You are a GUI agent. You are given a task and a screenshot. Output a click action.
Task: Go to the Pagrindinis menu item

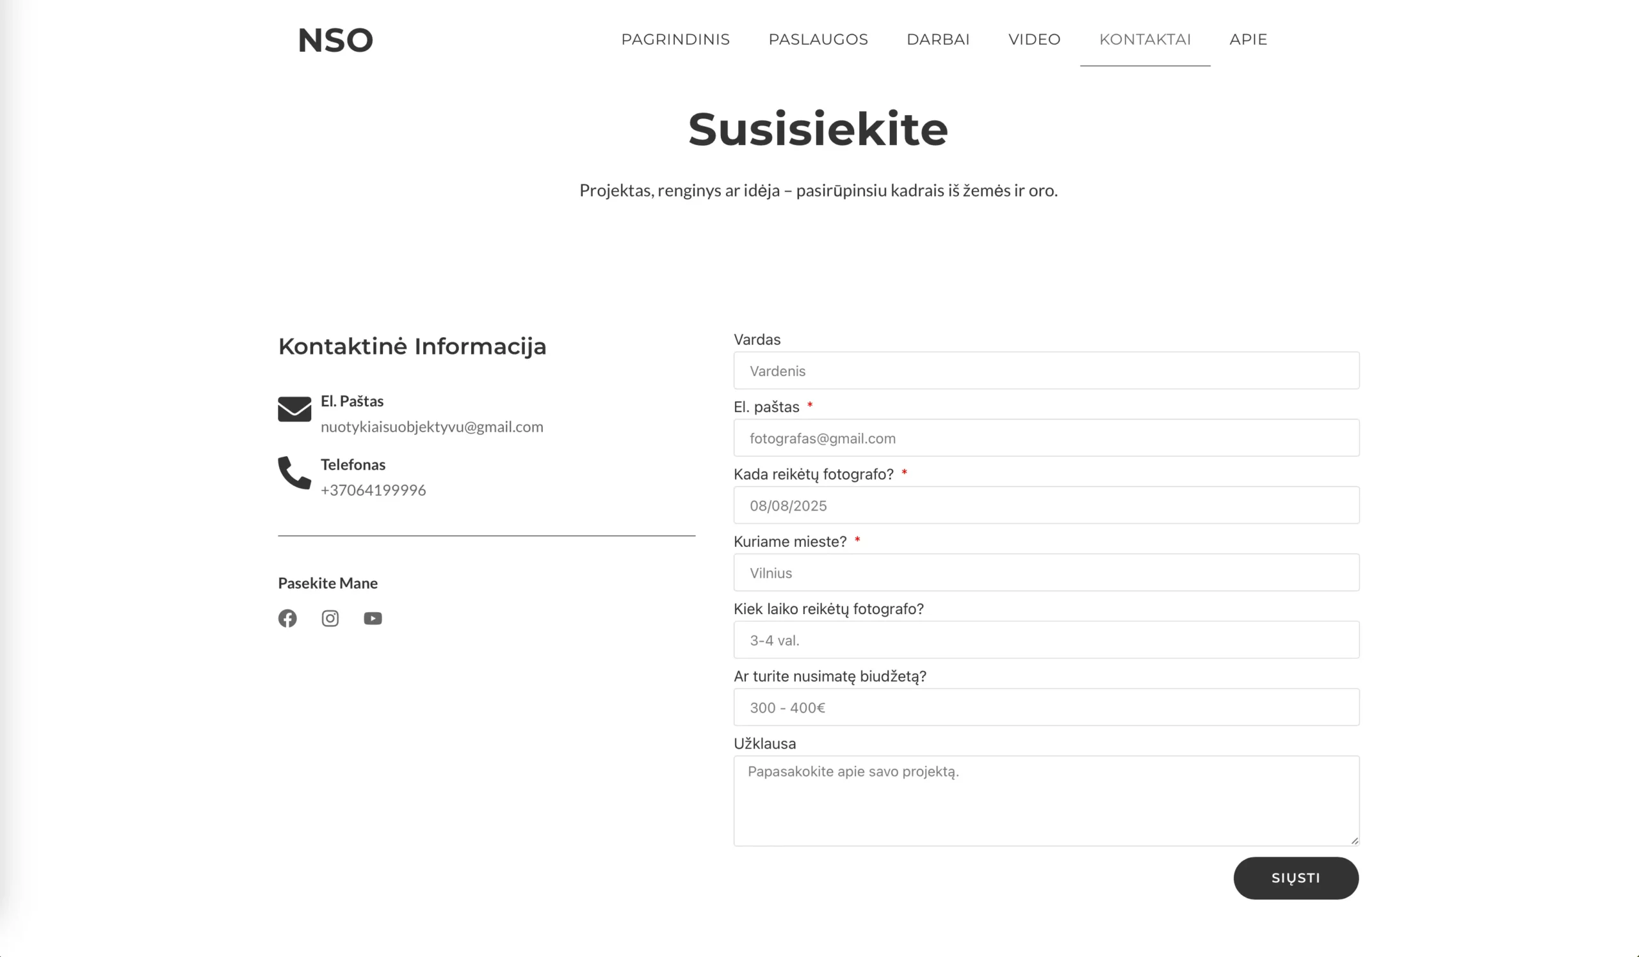coord(675,40)
